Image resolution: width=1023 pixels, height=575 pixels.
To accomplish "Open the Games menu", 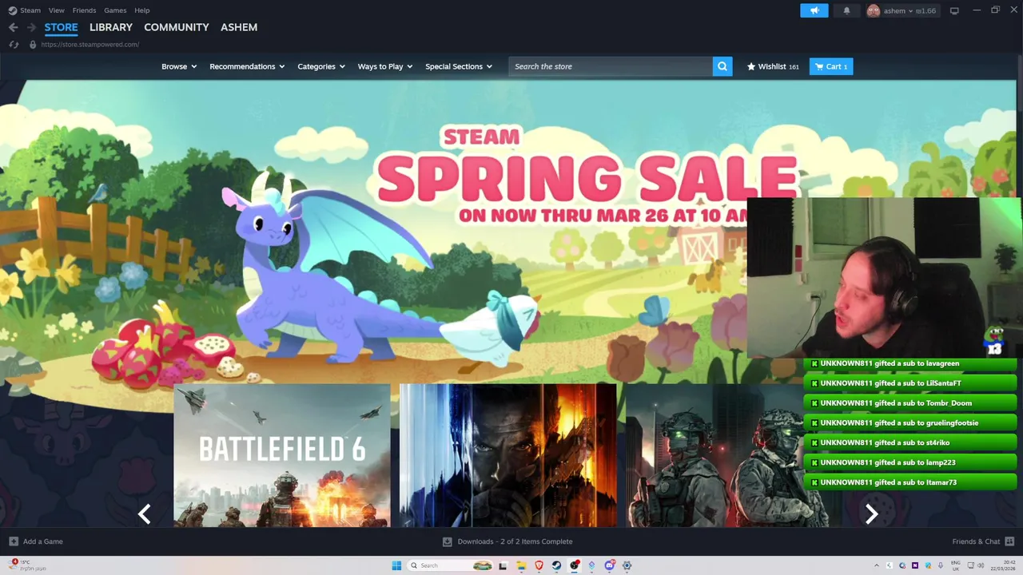I will tap(115, 10).
